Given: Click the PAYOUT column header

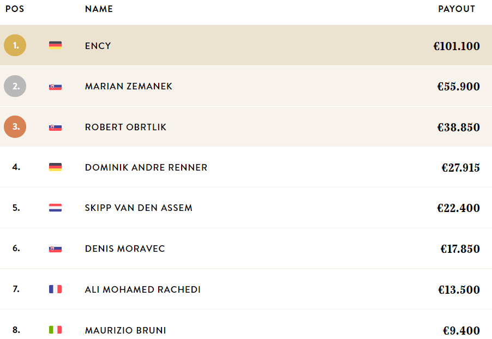Looking at the screenshot, I should click(x=457, y=9).
